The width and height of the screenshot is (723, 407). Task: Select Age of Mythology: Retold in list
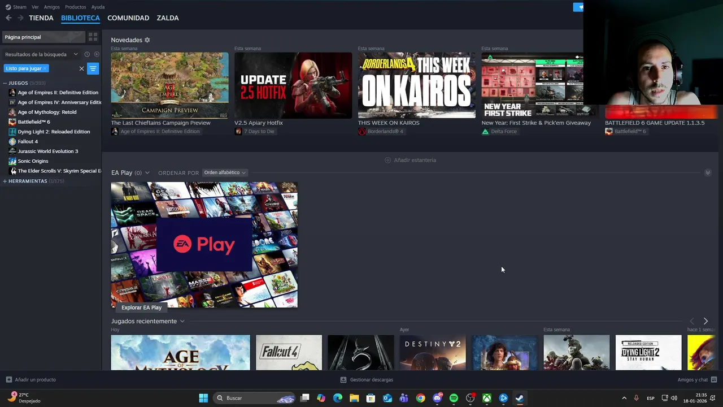(x=47, y=112)
